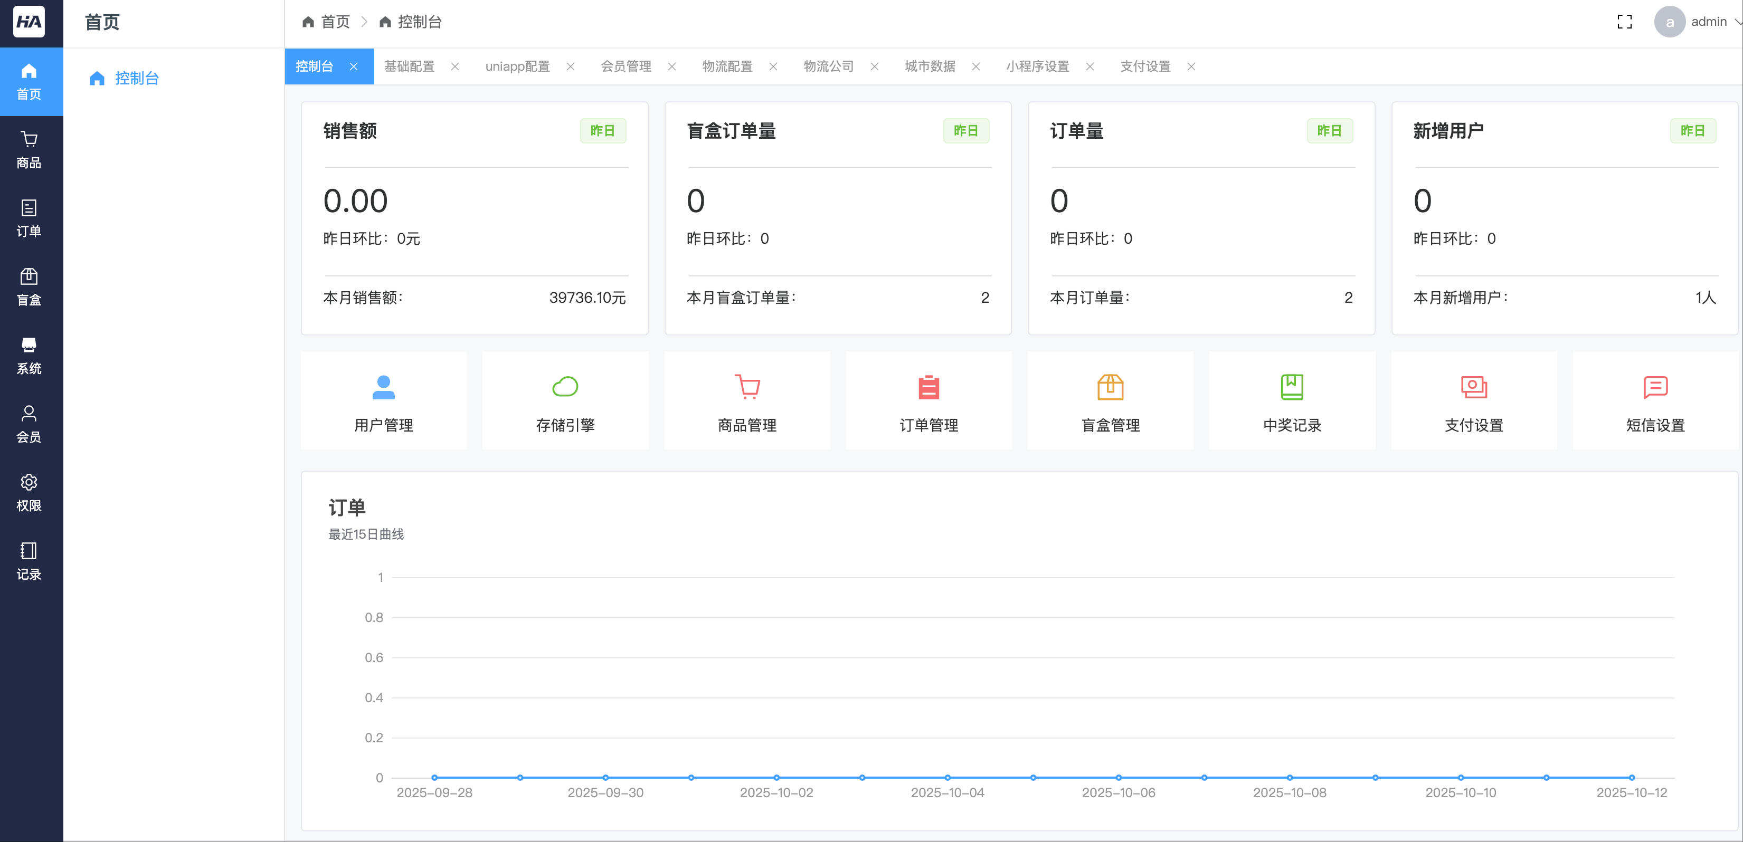This screenshot has height=842, width=1743.
Task: Click the 2025-10-12 data point on chart
Action: (1631, 778)
